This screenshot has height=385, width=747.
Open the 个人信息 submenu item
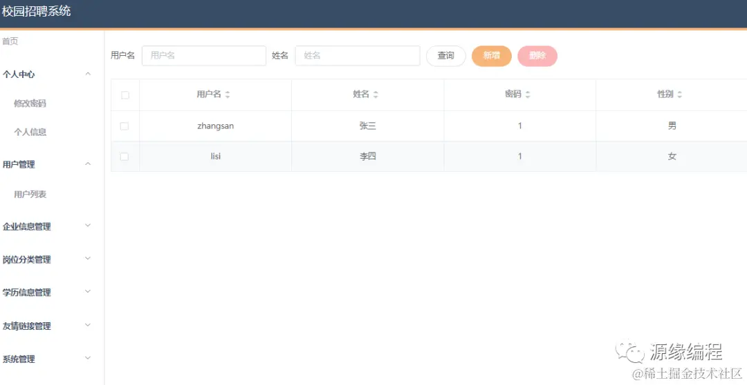(30, 132)
